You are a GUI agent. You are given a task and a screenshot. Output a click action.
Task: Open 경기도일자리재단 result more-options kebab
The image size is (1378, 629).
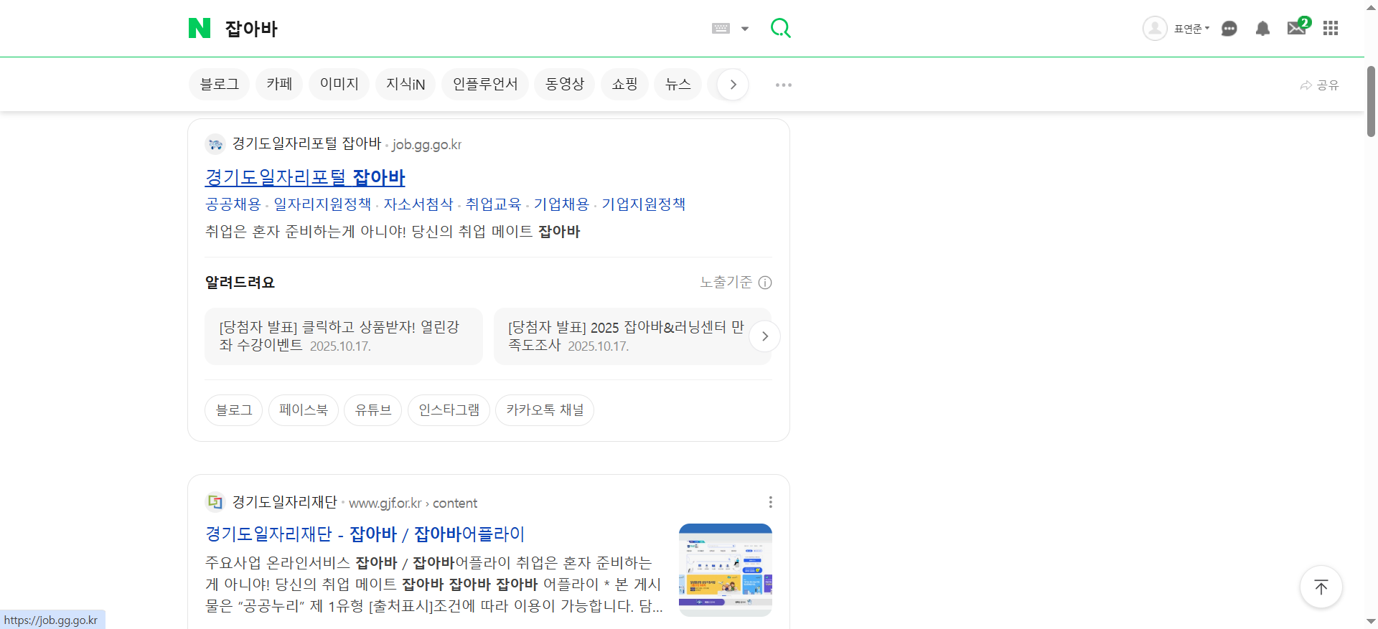pyautogui.click(x=770, y=502)
